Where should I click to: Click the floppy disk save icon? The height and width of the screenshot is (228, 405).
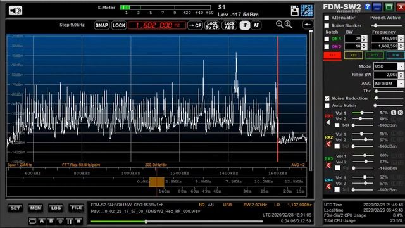click(x=294, y=11)
